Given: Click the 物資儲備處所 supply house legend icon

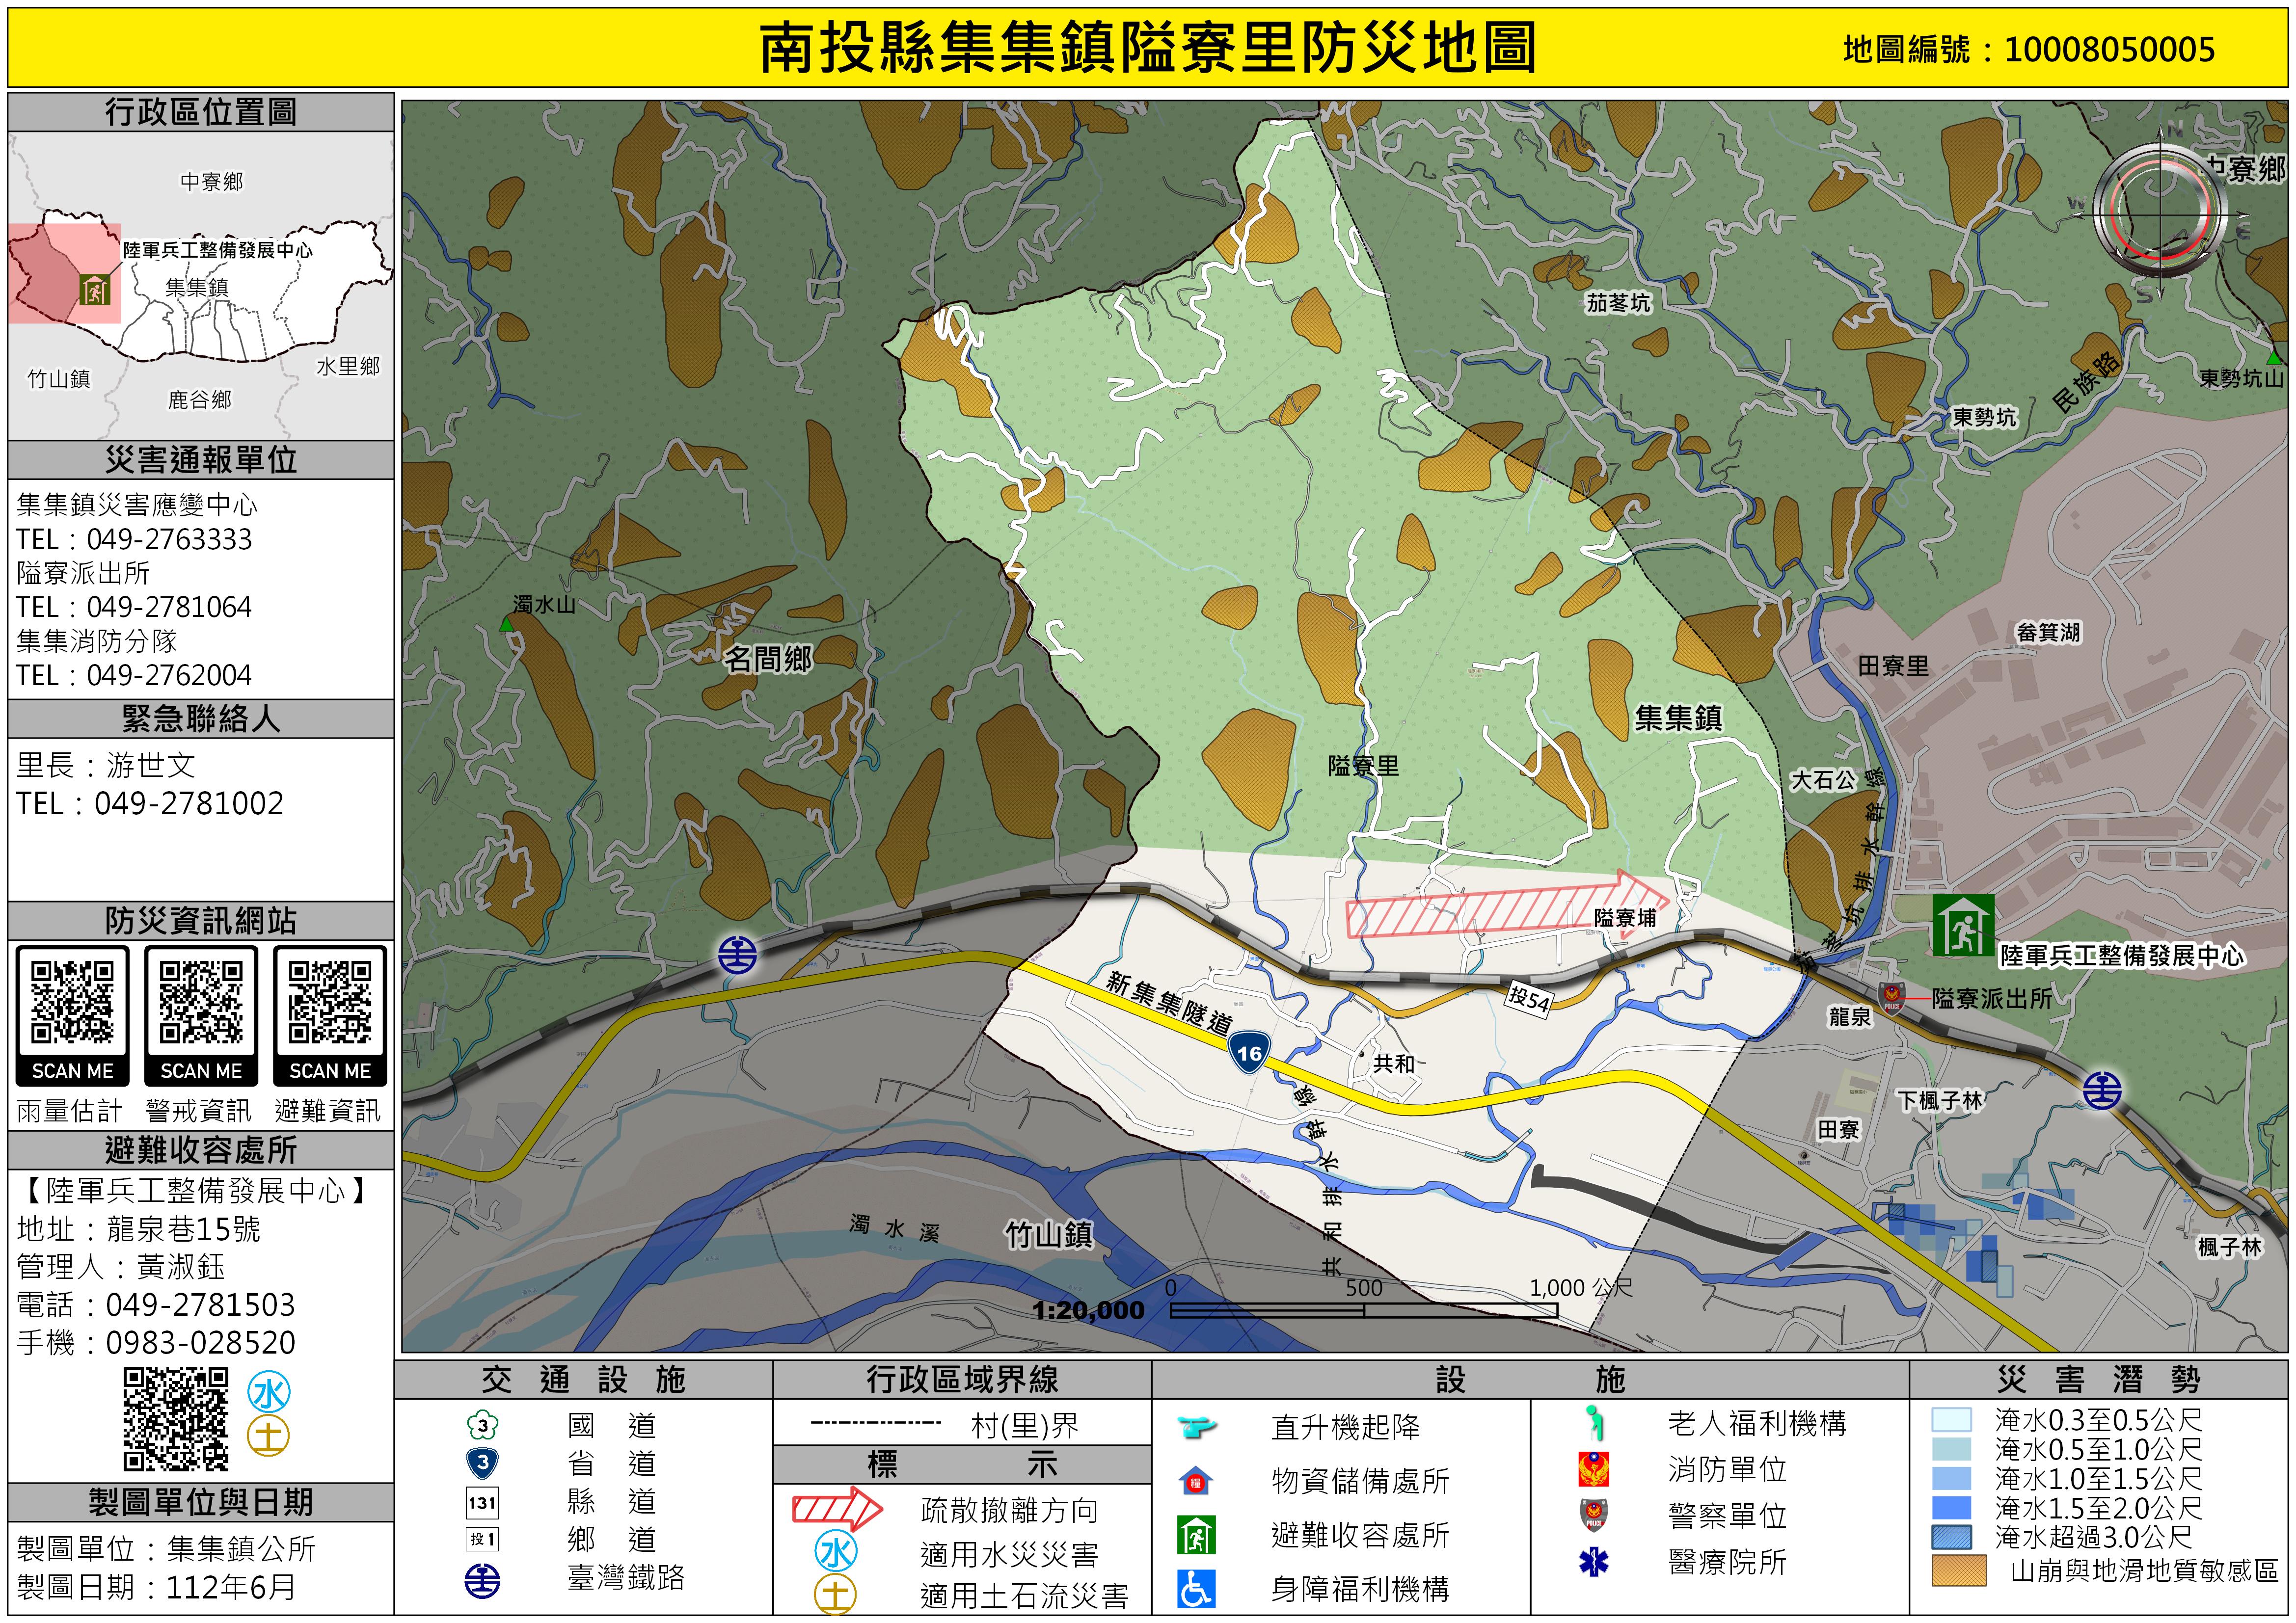Looking at the screenshot, I should 1196,1481.
